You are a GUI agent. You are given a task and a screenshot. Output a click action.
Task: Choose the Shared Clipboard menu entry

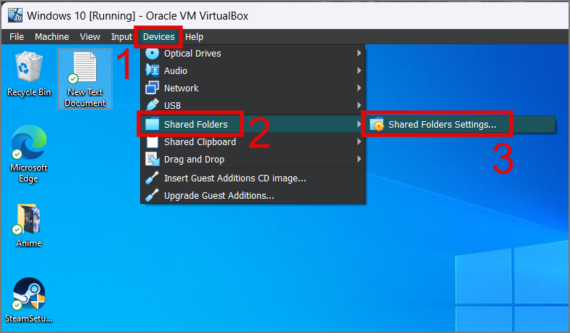pyautogui.click(x=253, y=141)
